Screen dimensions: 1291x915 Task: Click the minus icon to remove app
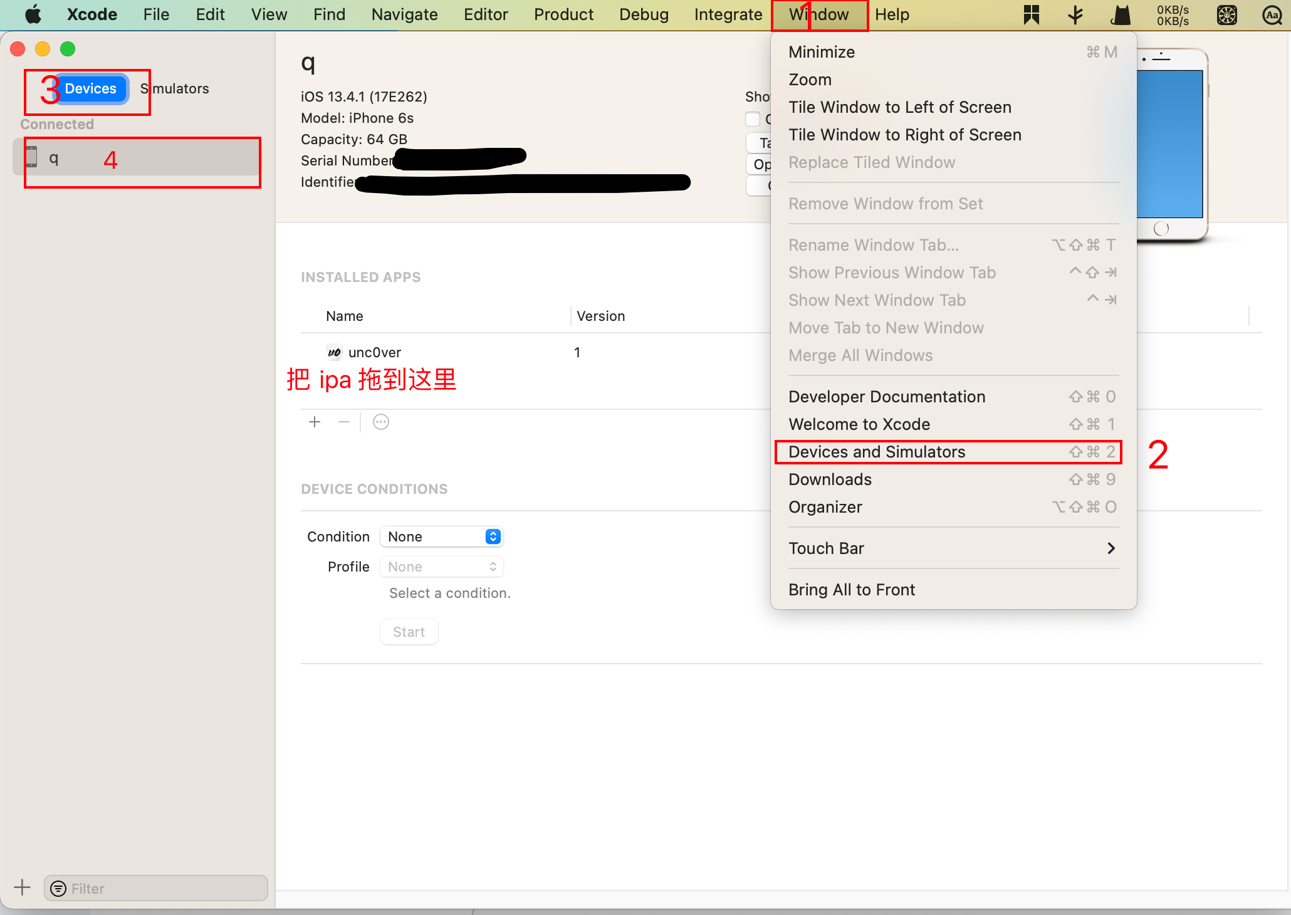pyautogui.click(x=343, y=422)
